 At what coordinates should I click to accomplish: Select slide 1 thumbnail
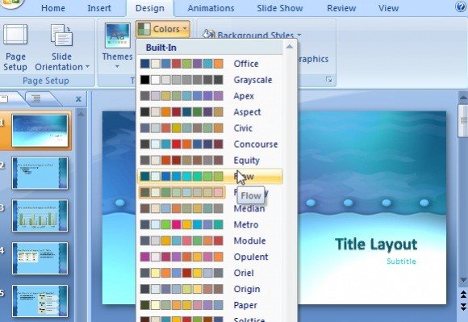[40, 131]
